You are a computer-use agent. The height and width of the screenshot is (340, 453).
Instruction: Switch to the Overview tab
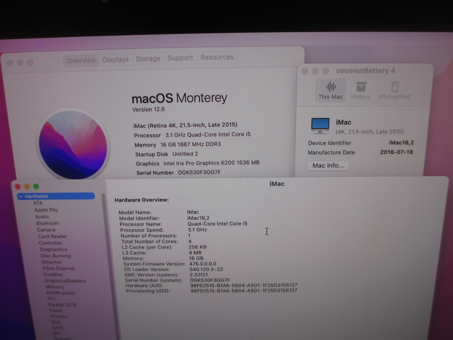81,61
